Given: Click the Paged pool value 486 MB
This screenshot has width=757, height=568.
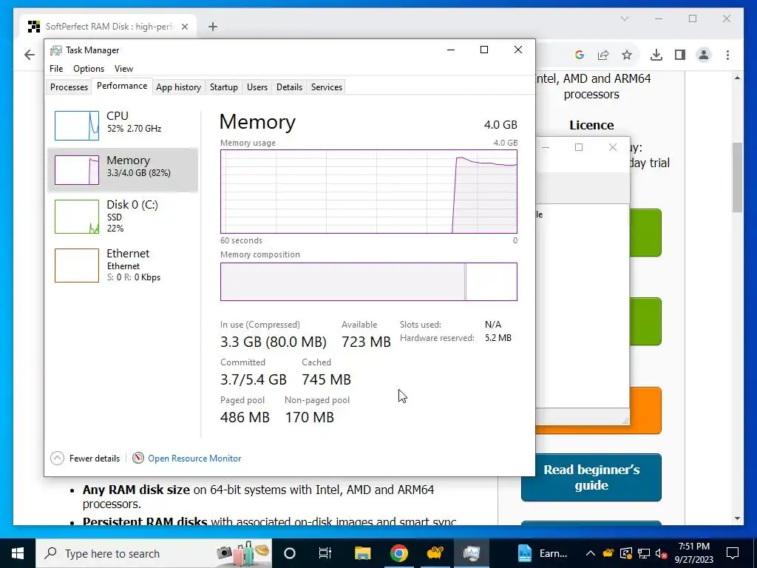Looking at the screenshot, I should click(245, 417).
